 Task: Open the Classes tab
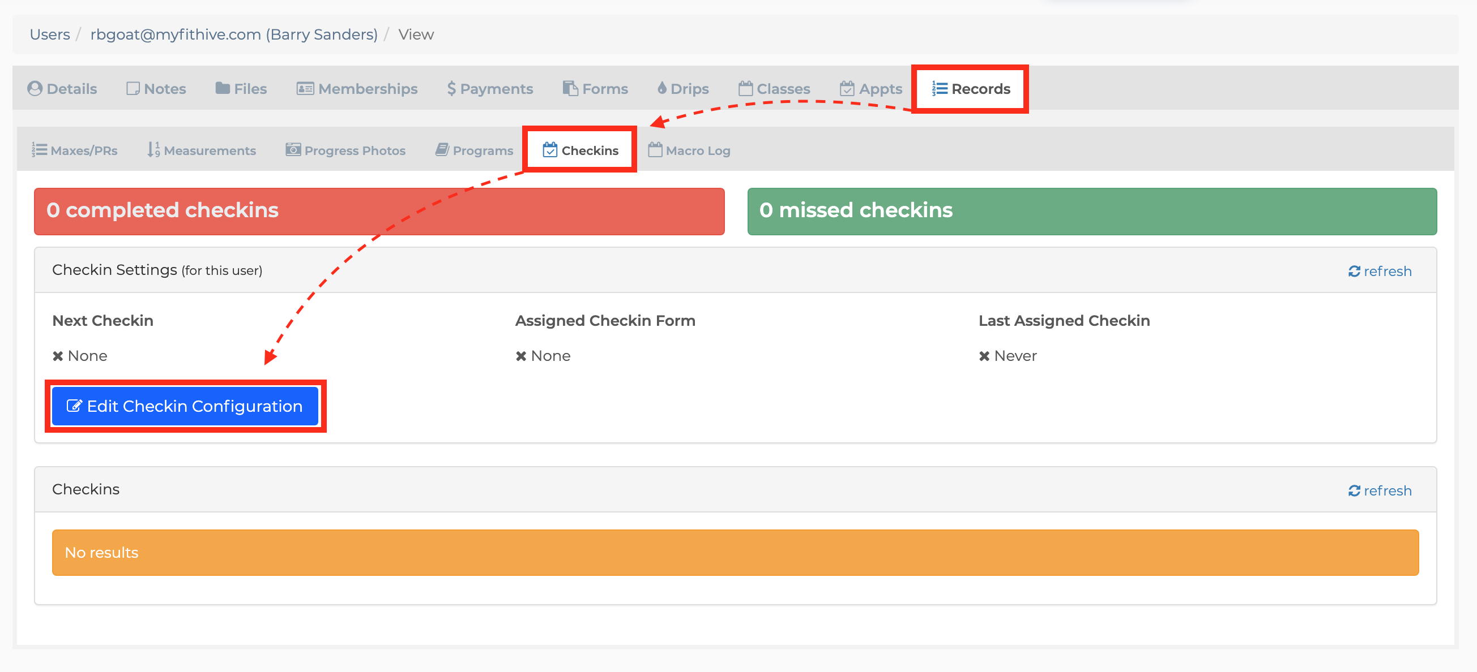[x=774, y=89]
